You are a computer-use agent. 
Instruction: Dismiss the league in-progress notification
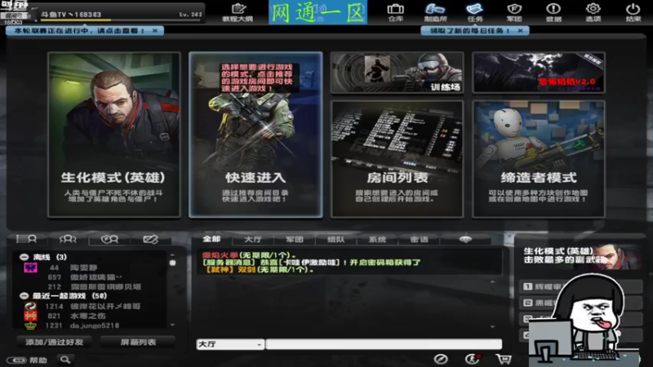tap(155, 31)
